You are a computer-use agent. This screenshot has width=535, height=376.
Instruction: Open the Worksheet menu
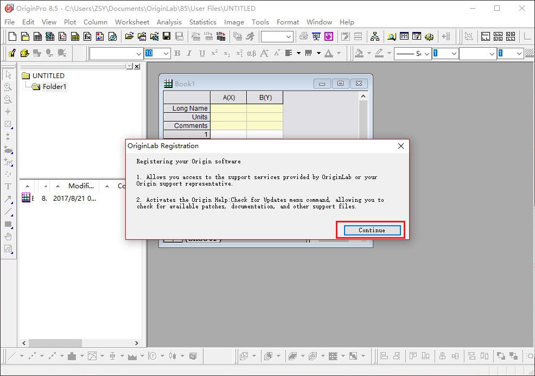click(132, 22)
